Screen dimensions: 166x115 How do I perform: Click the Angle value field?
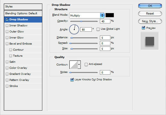86,29
